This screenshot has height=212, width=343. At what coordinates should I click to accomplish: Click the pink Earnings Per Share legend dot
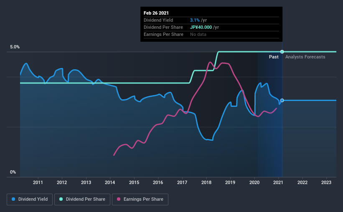click(119, 199)
